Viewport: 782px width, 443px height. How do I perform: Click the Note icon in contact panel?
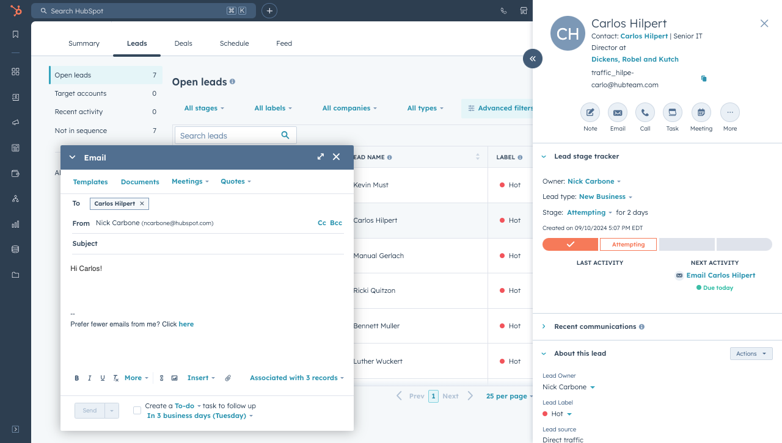(590, 113)
